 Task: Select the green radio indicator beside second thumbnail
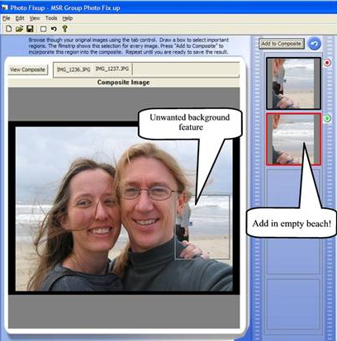point(327,119)
